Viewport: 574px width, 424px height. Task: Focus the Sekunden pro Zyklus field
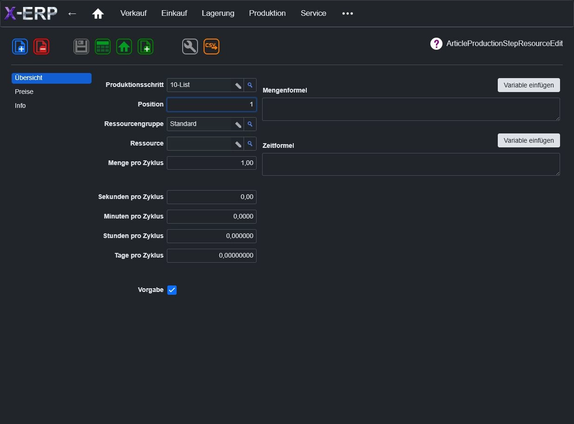pyautogui.click(x=211, y=197)
